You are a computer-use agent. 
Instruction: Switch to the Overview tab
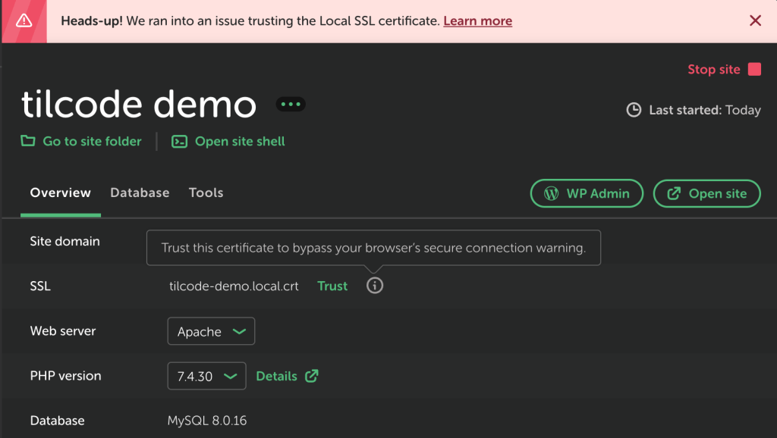pyautogui.click(x=61, y=193)
